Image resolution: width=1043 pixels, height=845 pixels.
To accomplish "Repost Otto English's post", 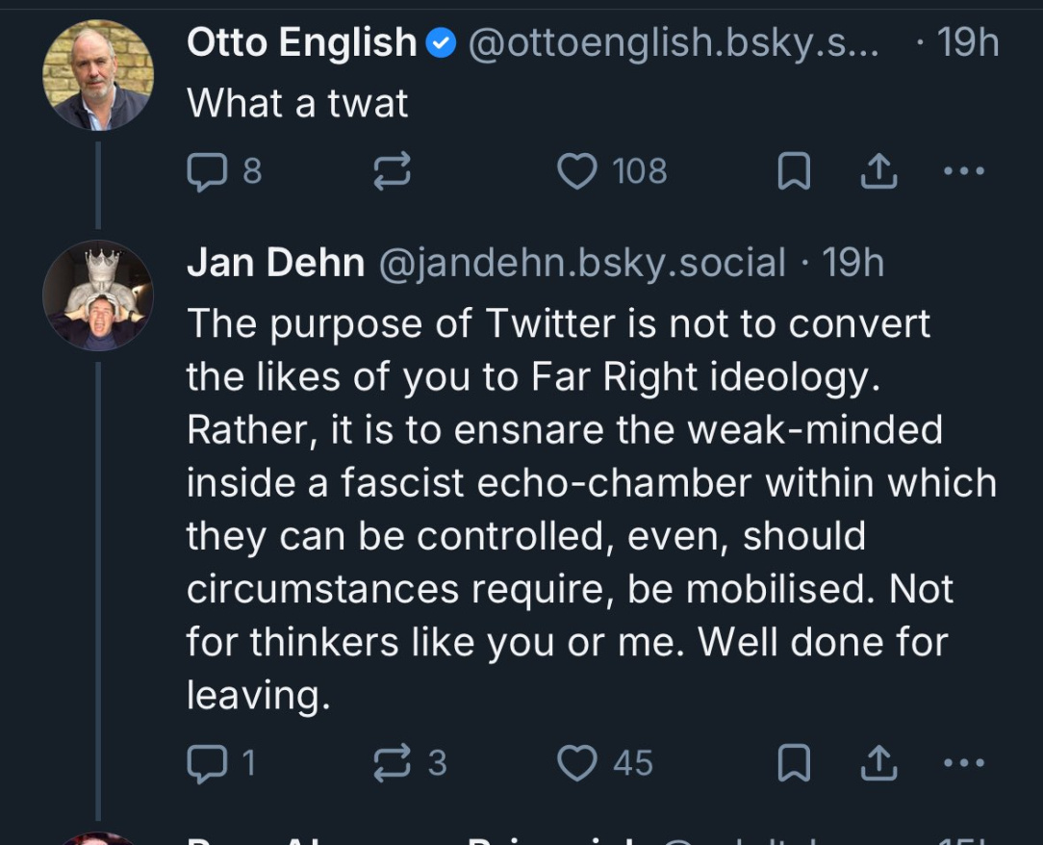I will pyautogui.click(x=392, y=171).
